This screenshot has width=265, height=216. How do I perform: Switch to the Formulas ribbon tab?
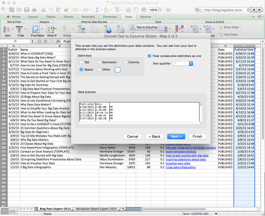pyautogui.click(x=110, y=17)
